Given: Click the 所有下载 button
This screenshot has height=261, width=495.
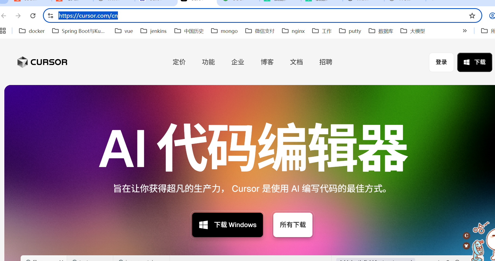Looking at the screenshot, I should 293,225.
